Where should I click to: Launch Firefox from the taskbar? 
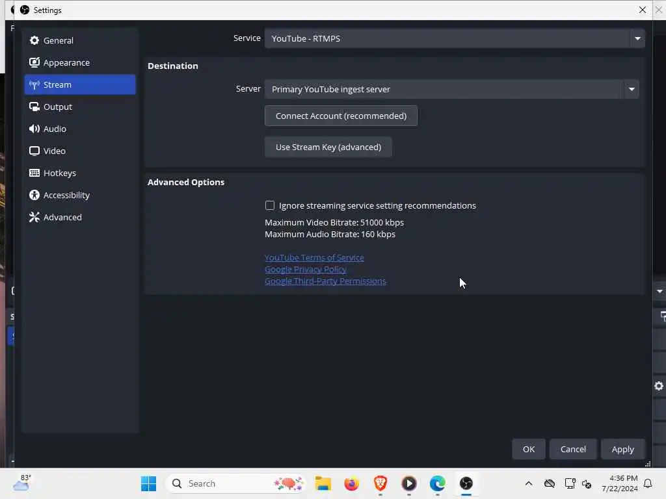tap(352, 483)
